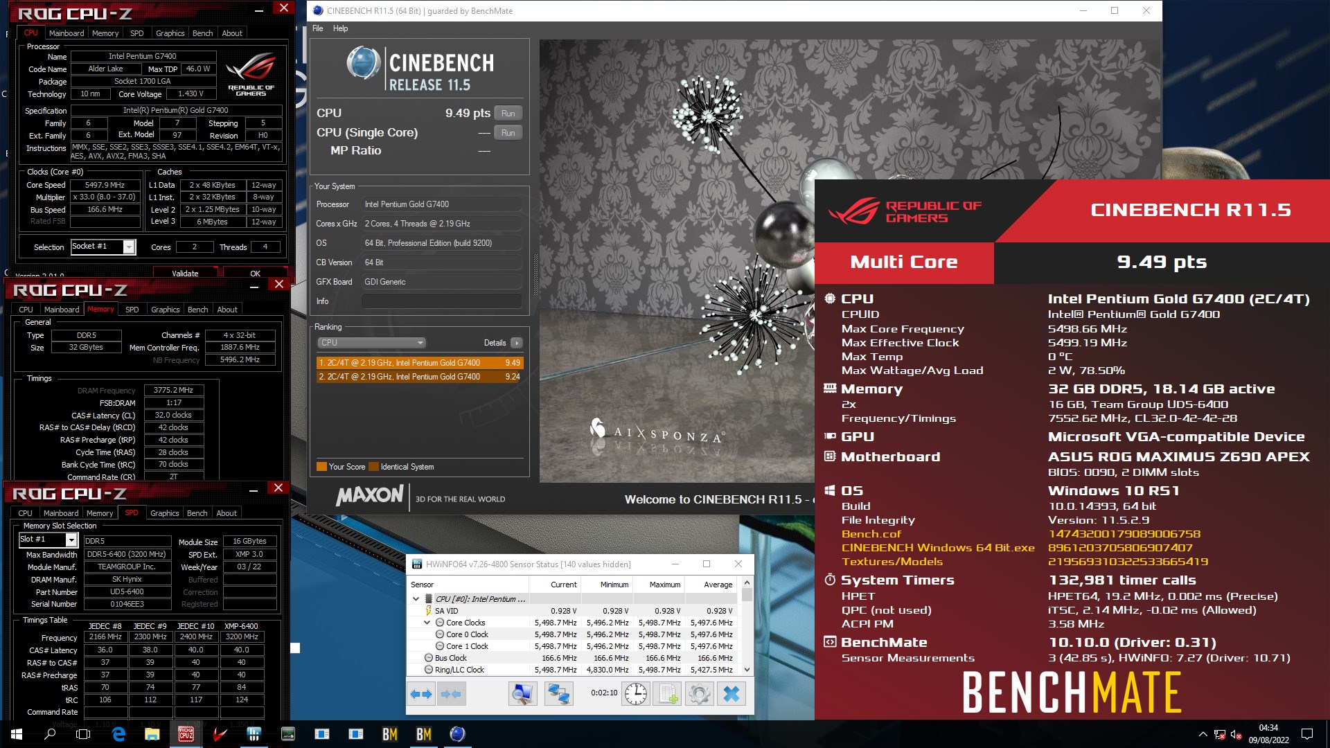Viewport: 1330px width, 748px height.
Task: Open the MFH5 chip taskbar icon
Action: point(287,734)
